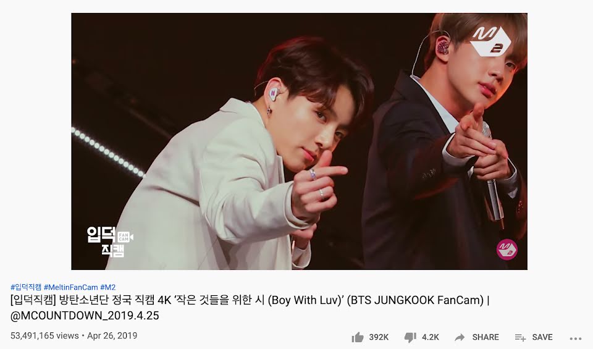This screenshot has height=349, width=593.
Task: Click the share arrow icon
Action: pos(460,337)
